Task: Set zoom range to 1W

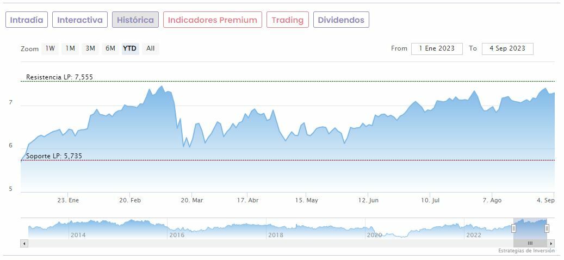Action: click(x=50, y=48)
